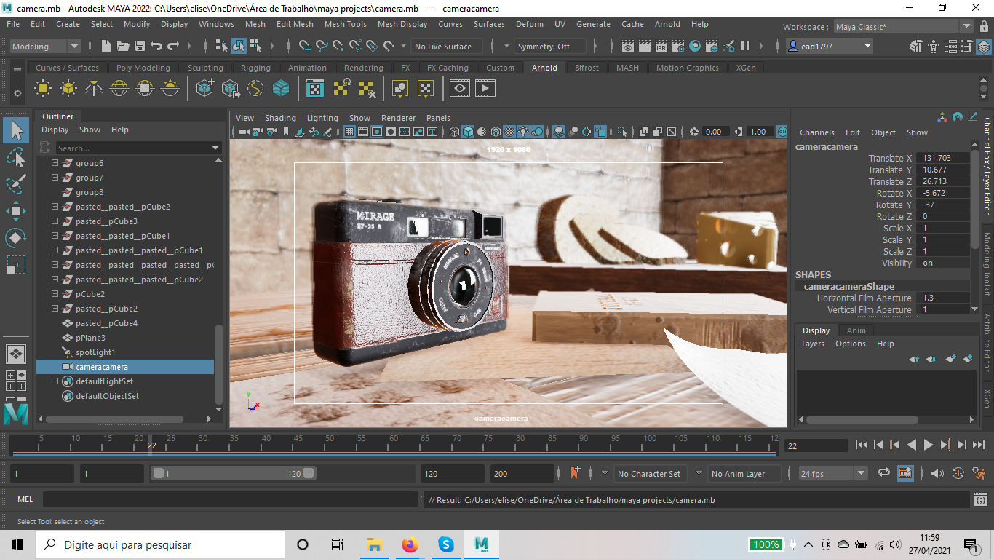Screen dimensions: 994x559
Task: Expand the pCube2 node in Outliner
Action: click(55, 294)
